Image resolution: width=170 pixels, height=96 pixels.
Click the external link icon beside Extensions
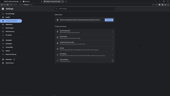(14, 59)
